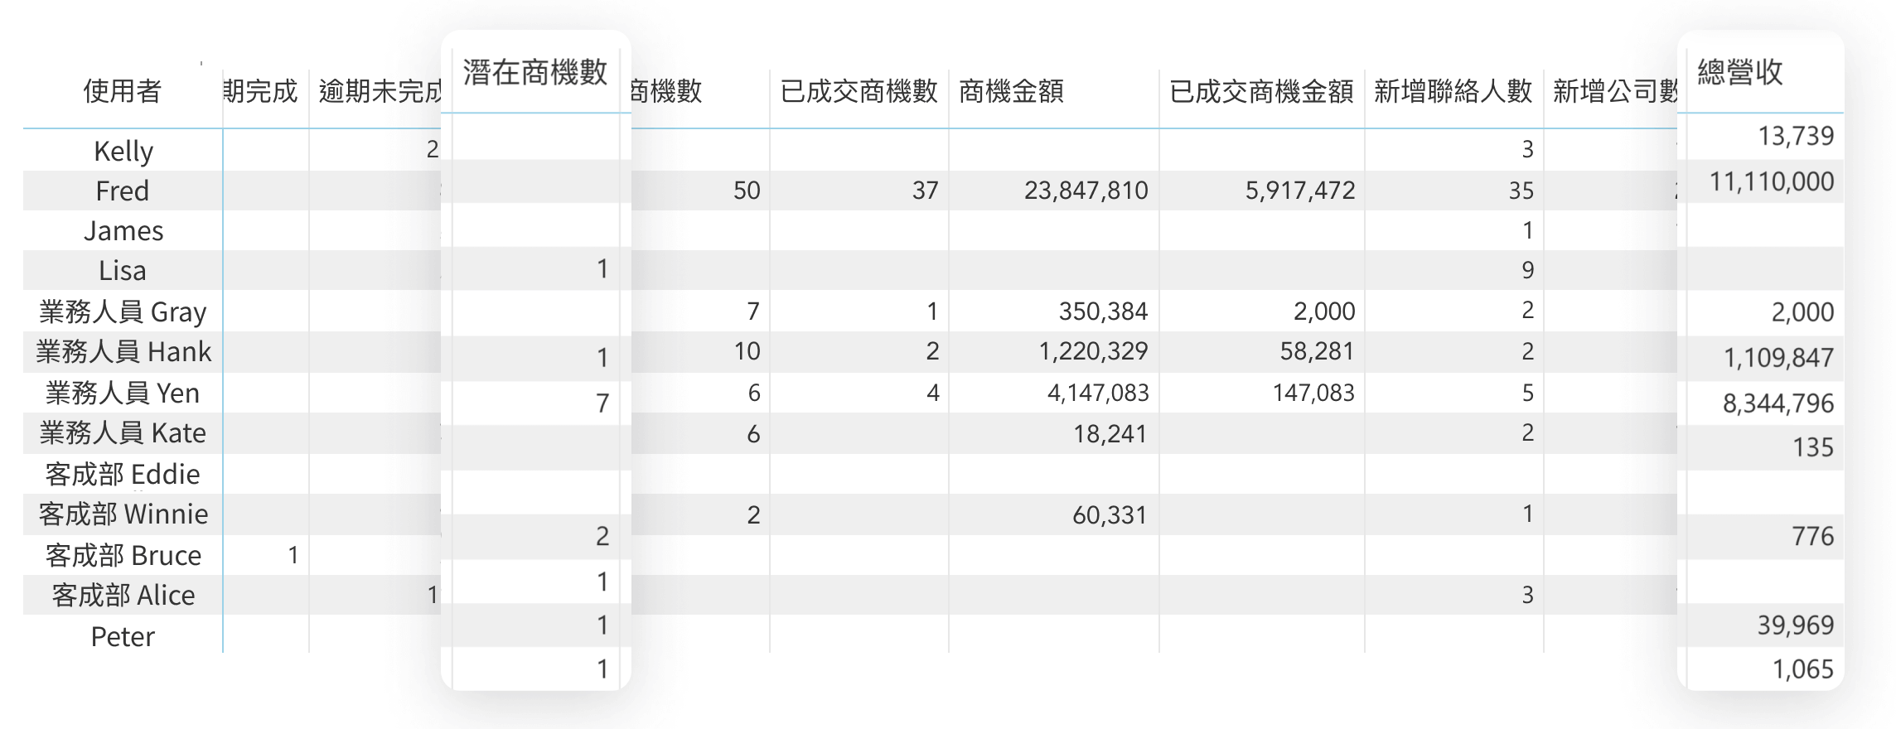Click the 135 revenue cell
1896x729 pixels.
click(1813, 447)
